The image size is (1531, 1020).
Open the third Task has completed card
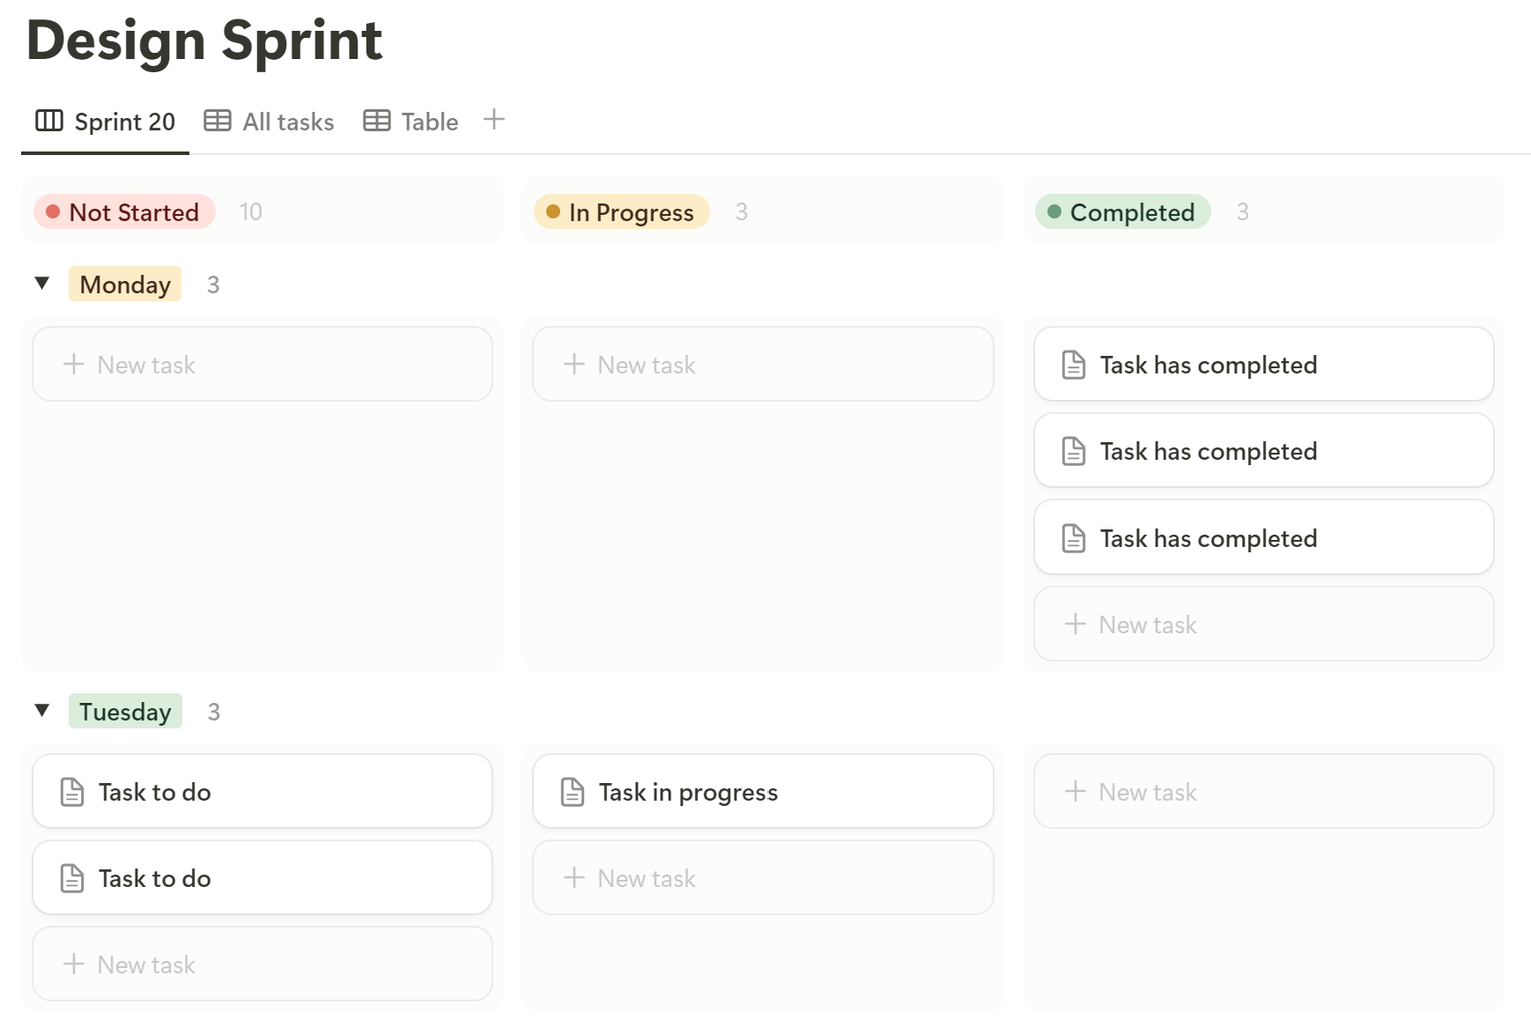pyautogui.click(x=1264, y=538)
